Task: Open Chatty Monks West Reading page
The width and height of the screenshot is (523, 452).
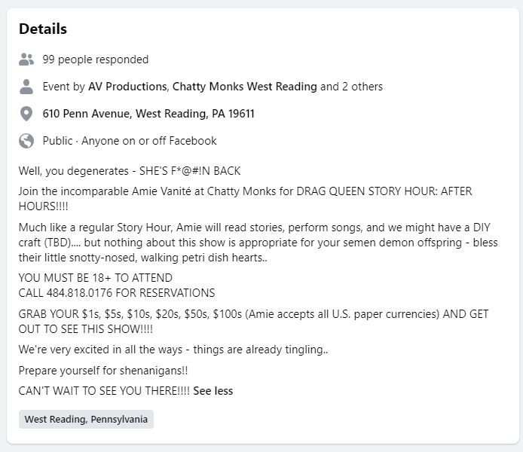Action: (244, 87)
